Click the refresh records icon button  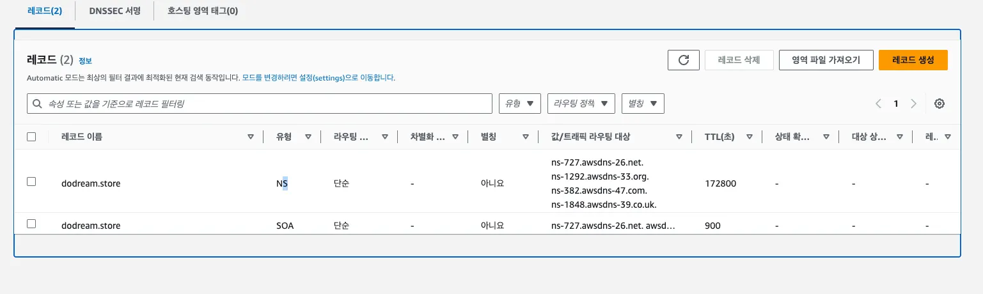(683, 60)
